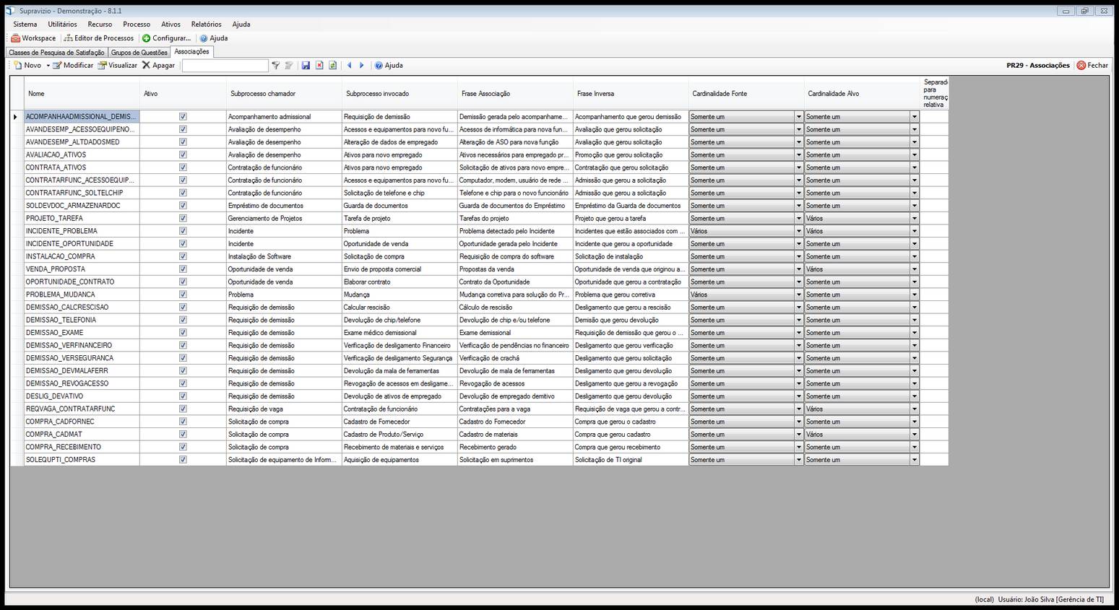This screenshot has height=610, width=1119.
Task: Open Cardinalidade Alvo dropdown for REQVAGA_CONTRATARFUNC
Action: (x=914, y=409)
